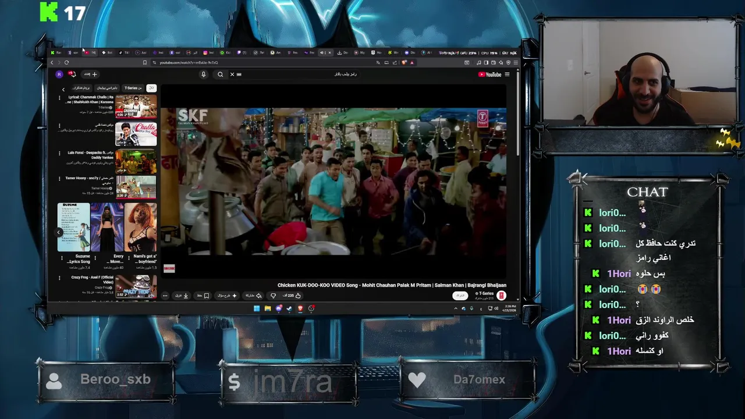This screenshot has height=419, width=745.
Task: Select the 'All' filter chip
Action: click(x=151, y=88)
